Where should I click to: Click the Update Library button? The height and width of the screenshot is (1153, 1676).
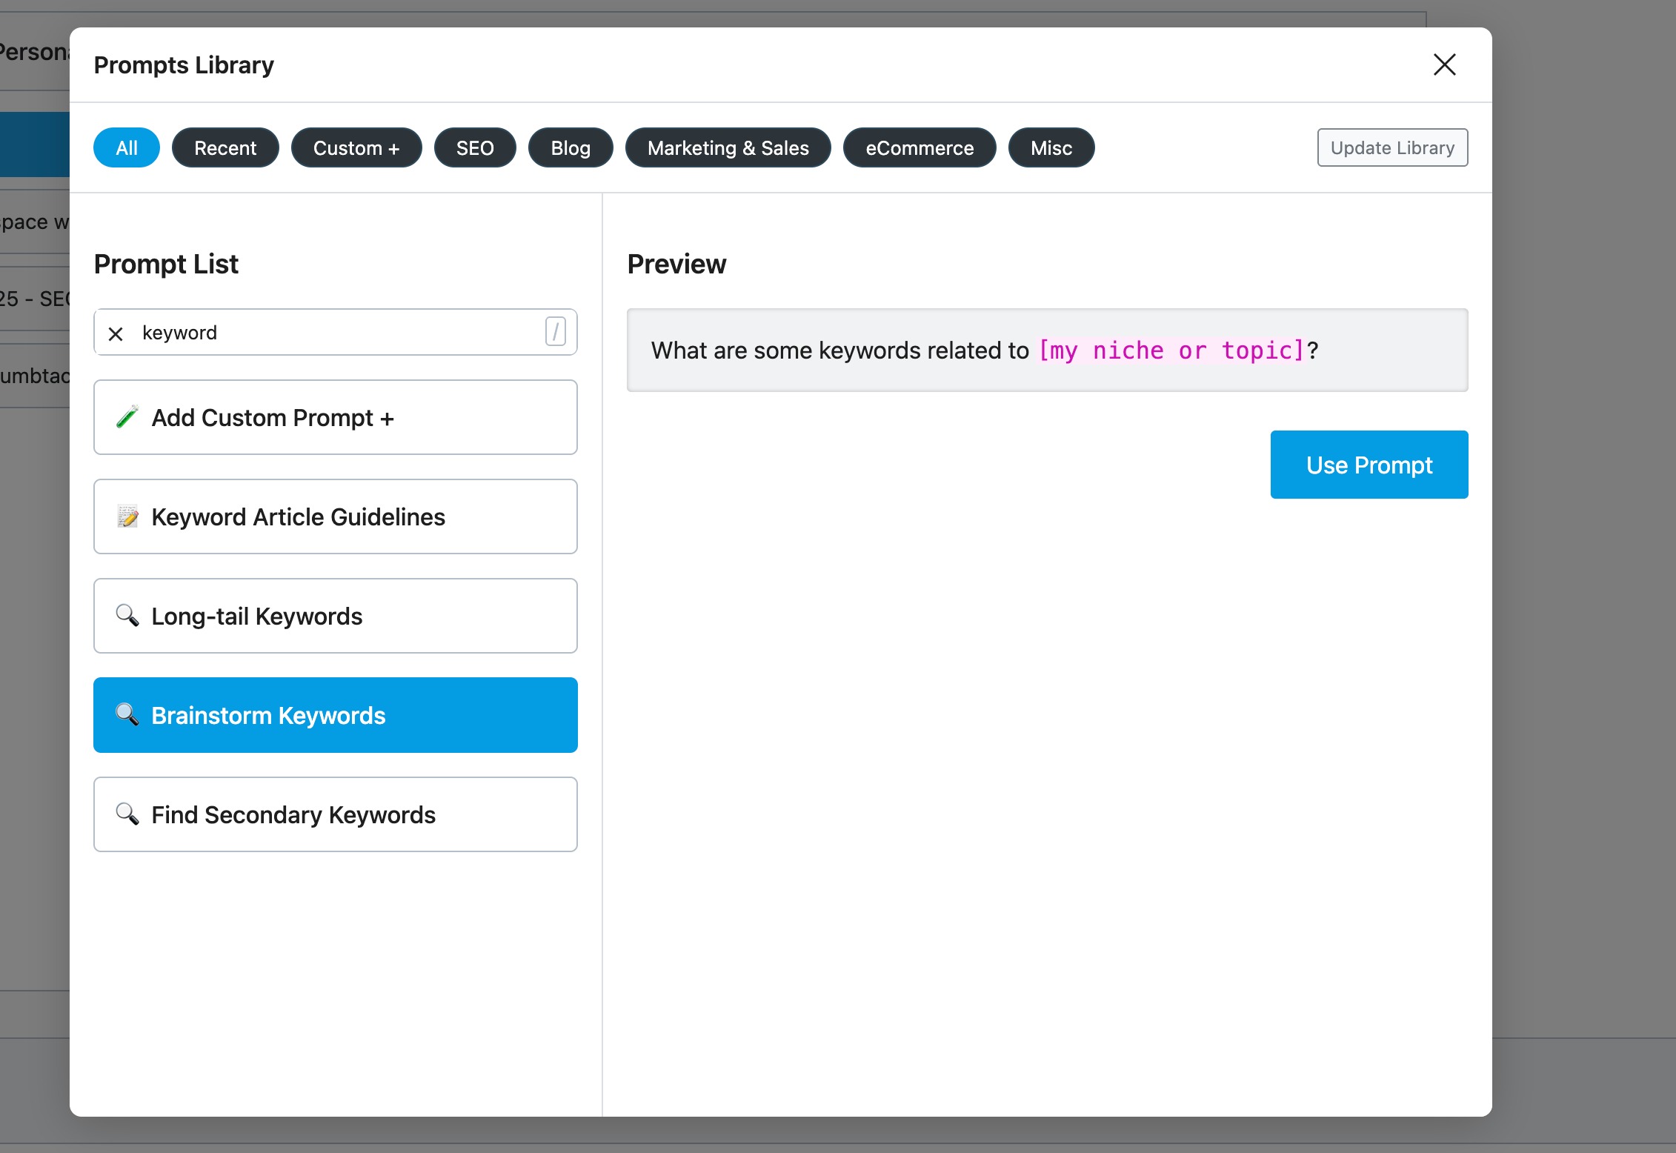pyautogui.click(x=1392, y=147)
